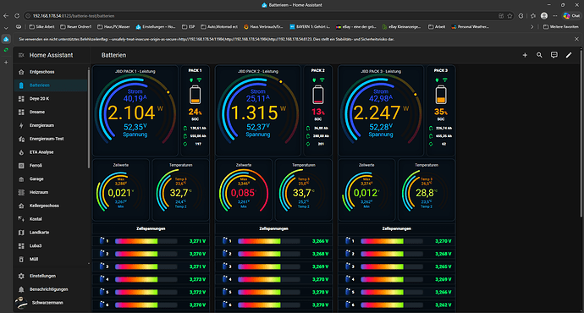Click the PACK 3 Temperaturen gauge
Screen dimensions: 584x313
(427, 190)
